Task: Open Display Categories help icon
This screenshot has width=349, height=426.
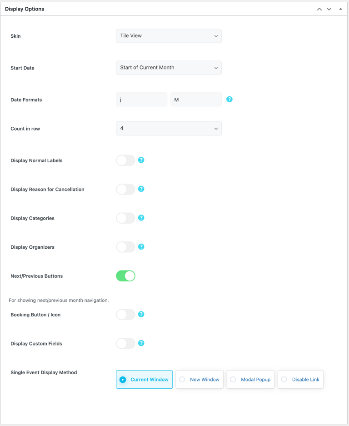Action: [x=141, y=218]
